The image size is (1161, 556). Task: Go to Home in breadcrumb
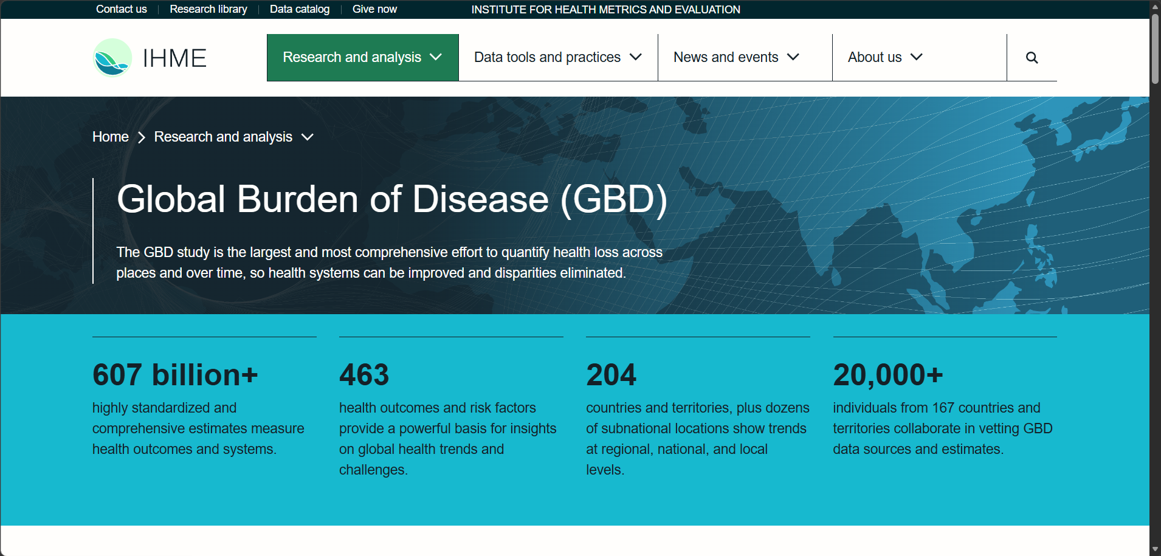pyautogui.click(x=111, y=137)
